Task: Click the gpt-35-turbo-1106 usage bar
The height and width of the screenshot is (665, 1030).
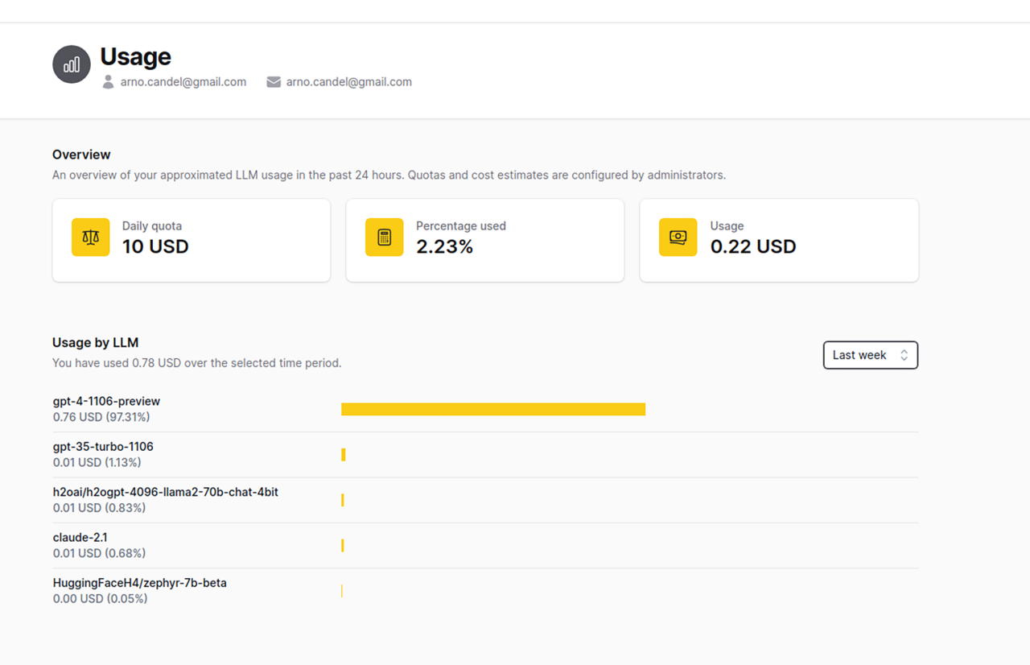Action: point(344,455)
